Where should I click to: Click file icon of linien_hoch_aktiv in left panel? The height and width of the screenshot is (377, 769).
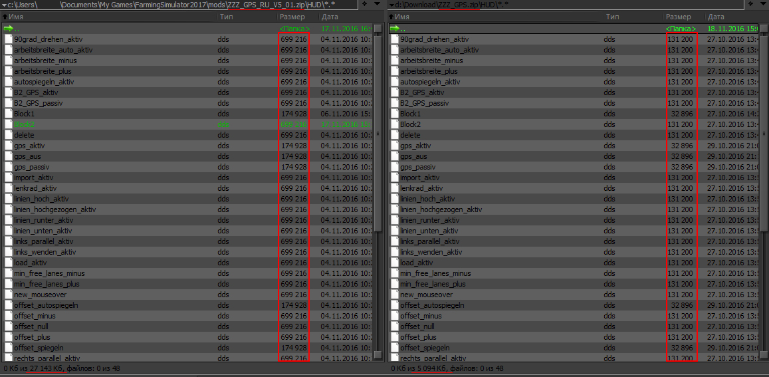(9, 199)
